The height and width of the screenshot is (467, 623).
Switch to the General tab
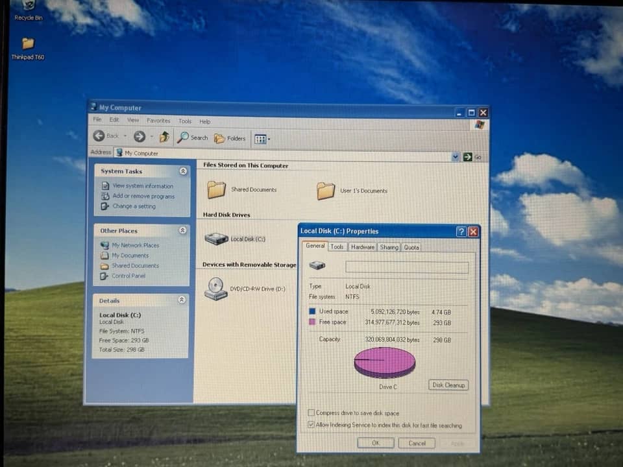click(x=315, y=246)
